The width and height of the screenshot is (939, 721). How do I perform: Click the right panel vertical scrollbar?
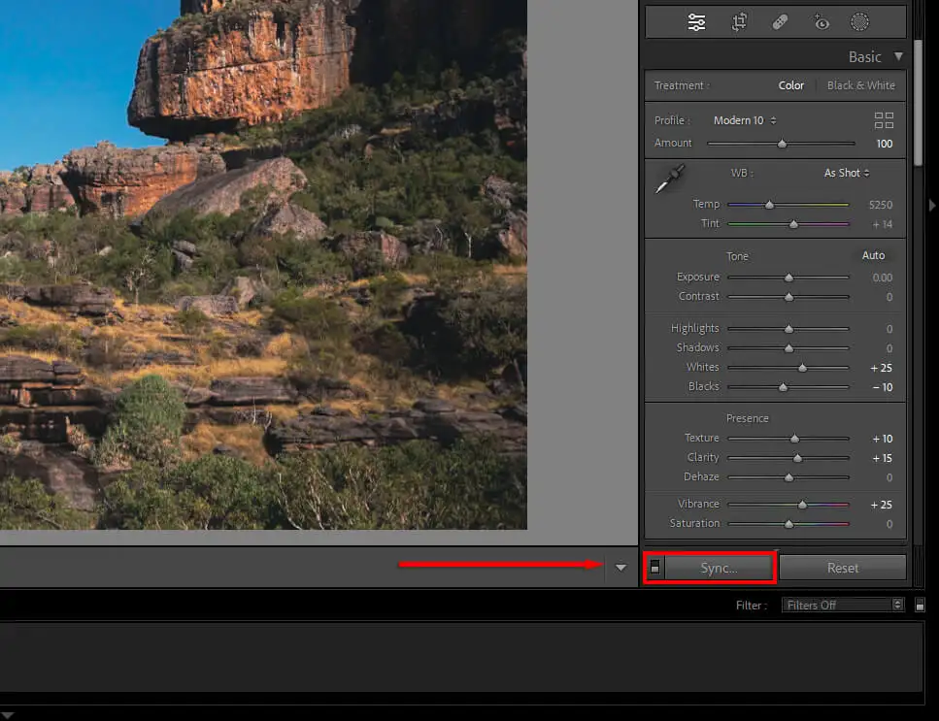[x=918, y=103]
